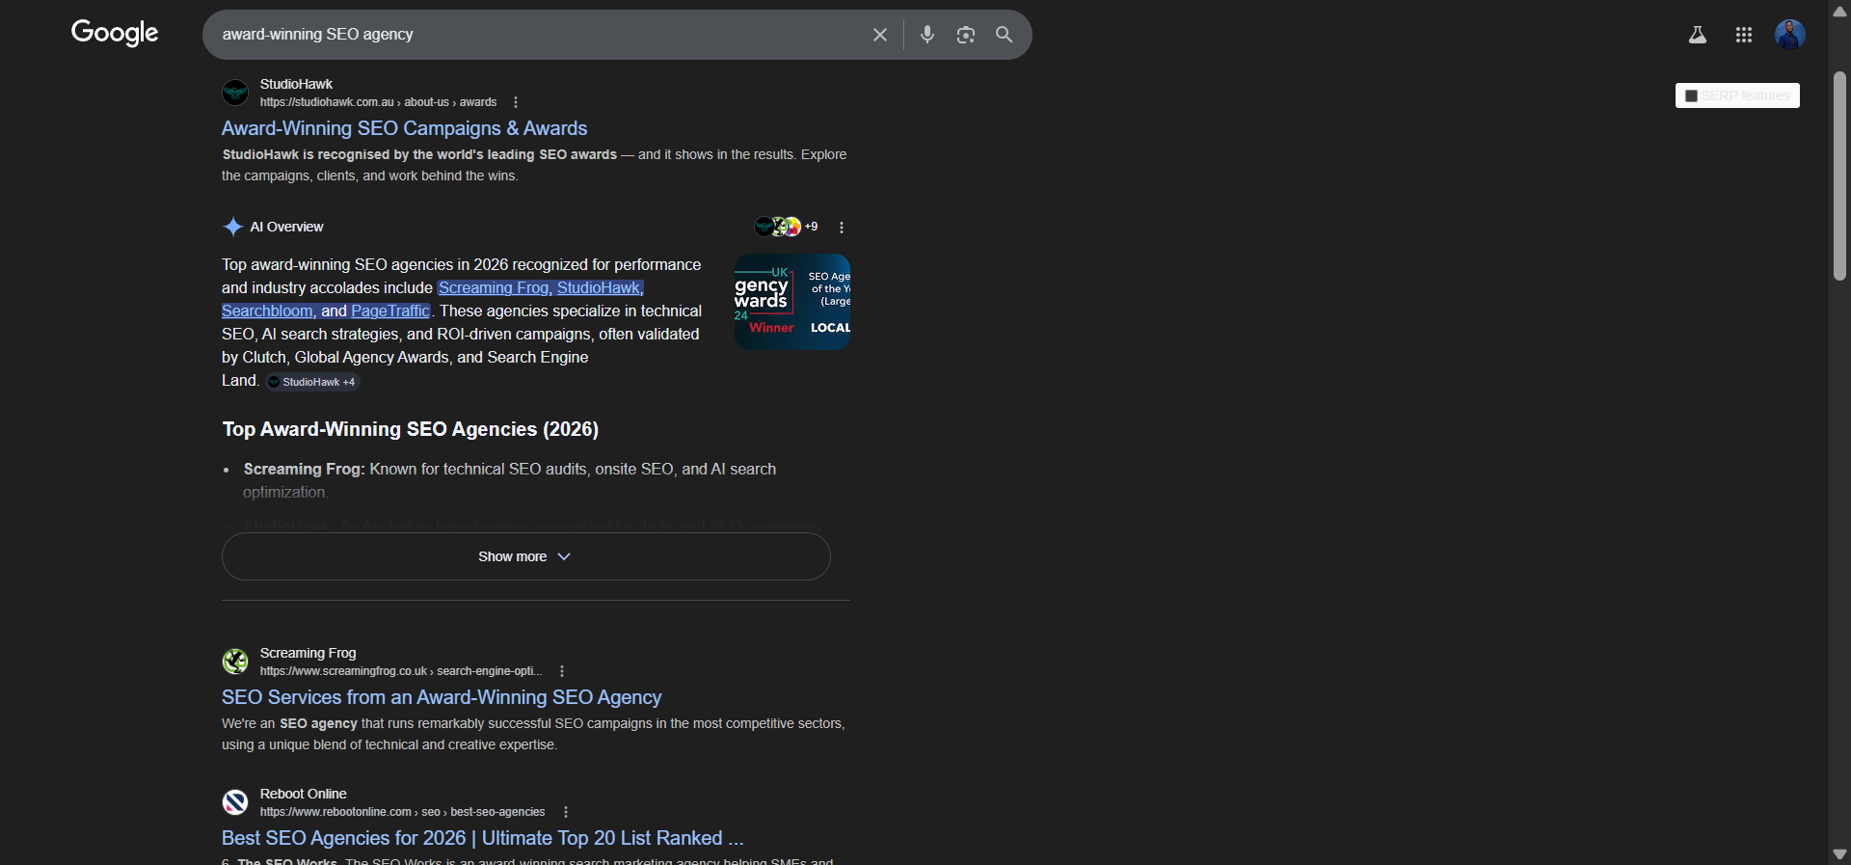1851x865 pixels.
Task: Open Award-Winning SEO Campaigns & Awards link
Action: 404,128
